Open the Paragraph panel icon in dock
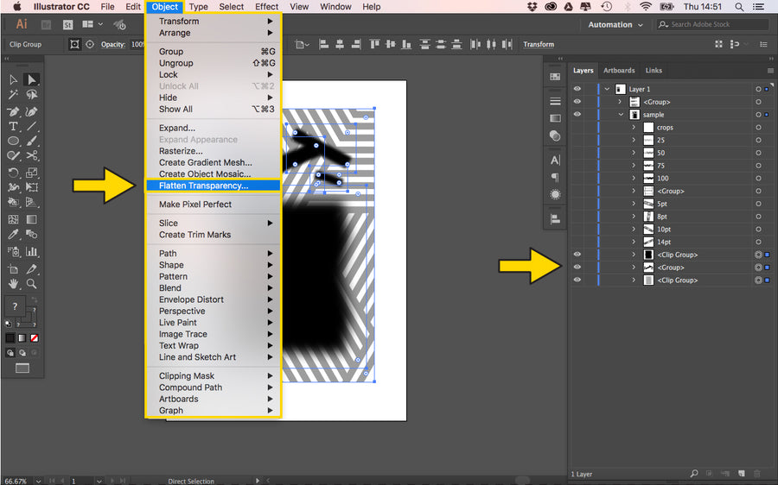 (x=555, y=177)
